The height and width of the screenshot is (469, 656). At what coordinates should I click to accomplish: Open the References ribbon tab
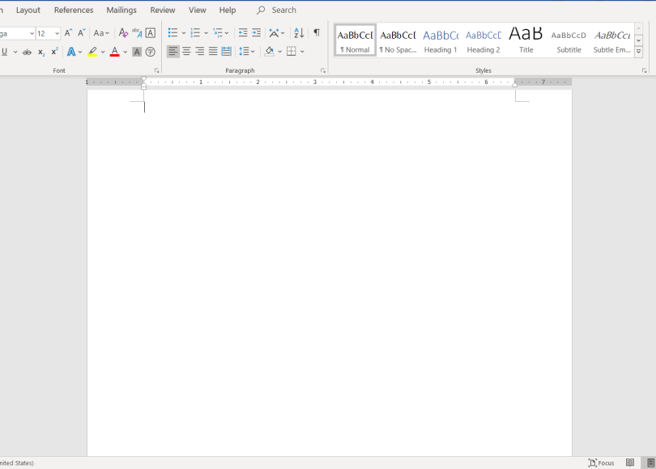(x=74, y=11)
